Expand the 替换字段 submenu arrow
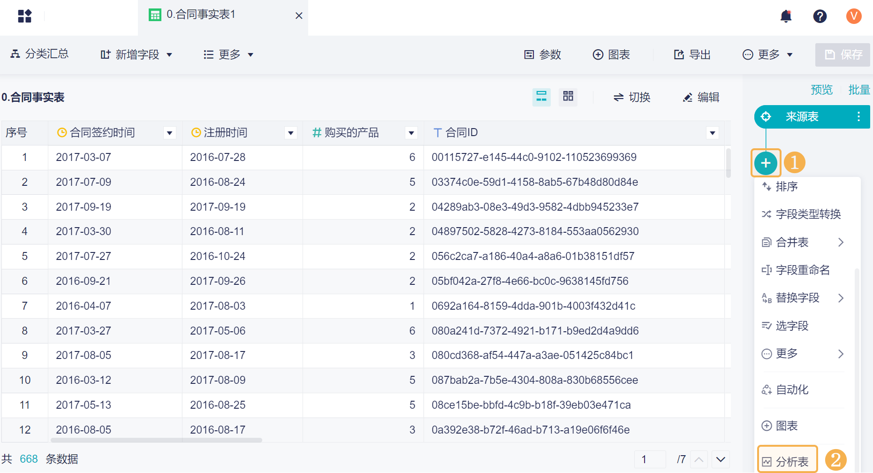This screenshot has width=873, height=473. pos(841,298)
